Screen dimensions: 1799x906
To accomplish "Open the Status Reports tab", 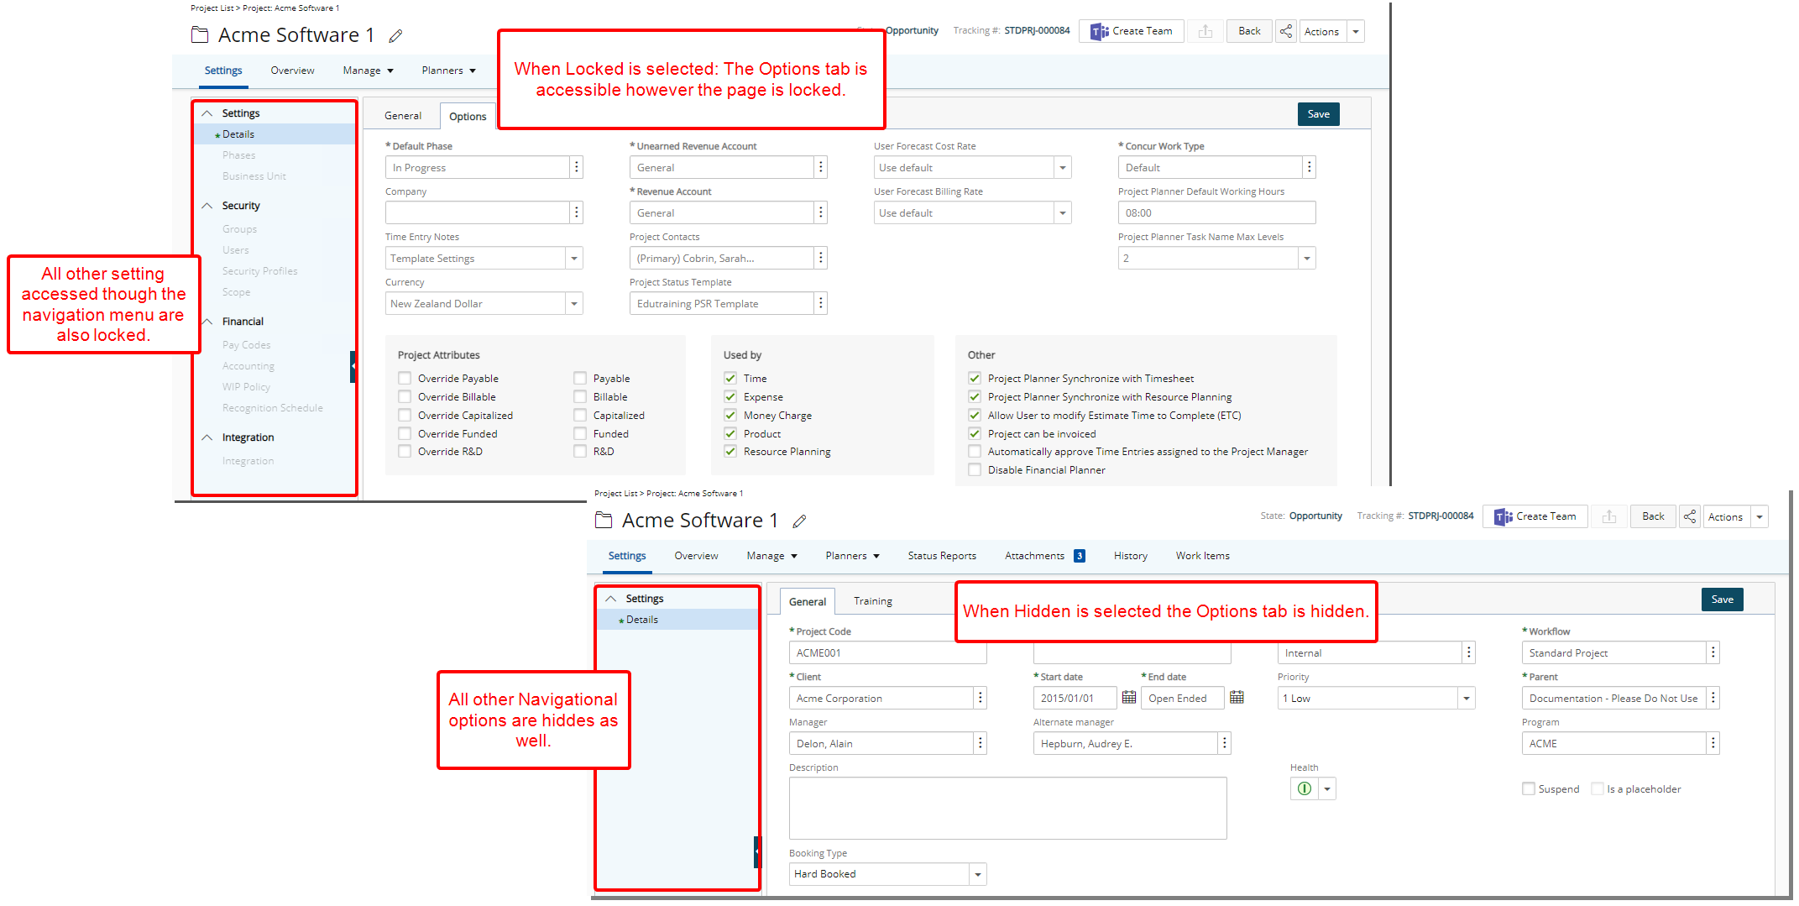I will click(x=942, y=555).
